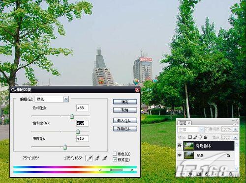Click the gray range bar on color strip

[116, 170]
